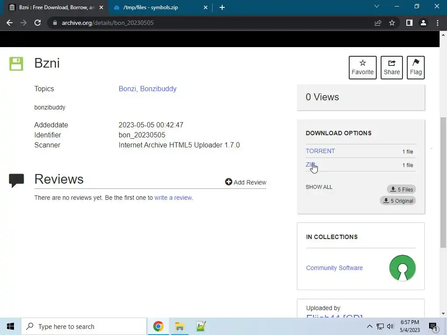Click the taskbar search box
447x335 pixels.
click(84, 326)
